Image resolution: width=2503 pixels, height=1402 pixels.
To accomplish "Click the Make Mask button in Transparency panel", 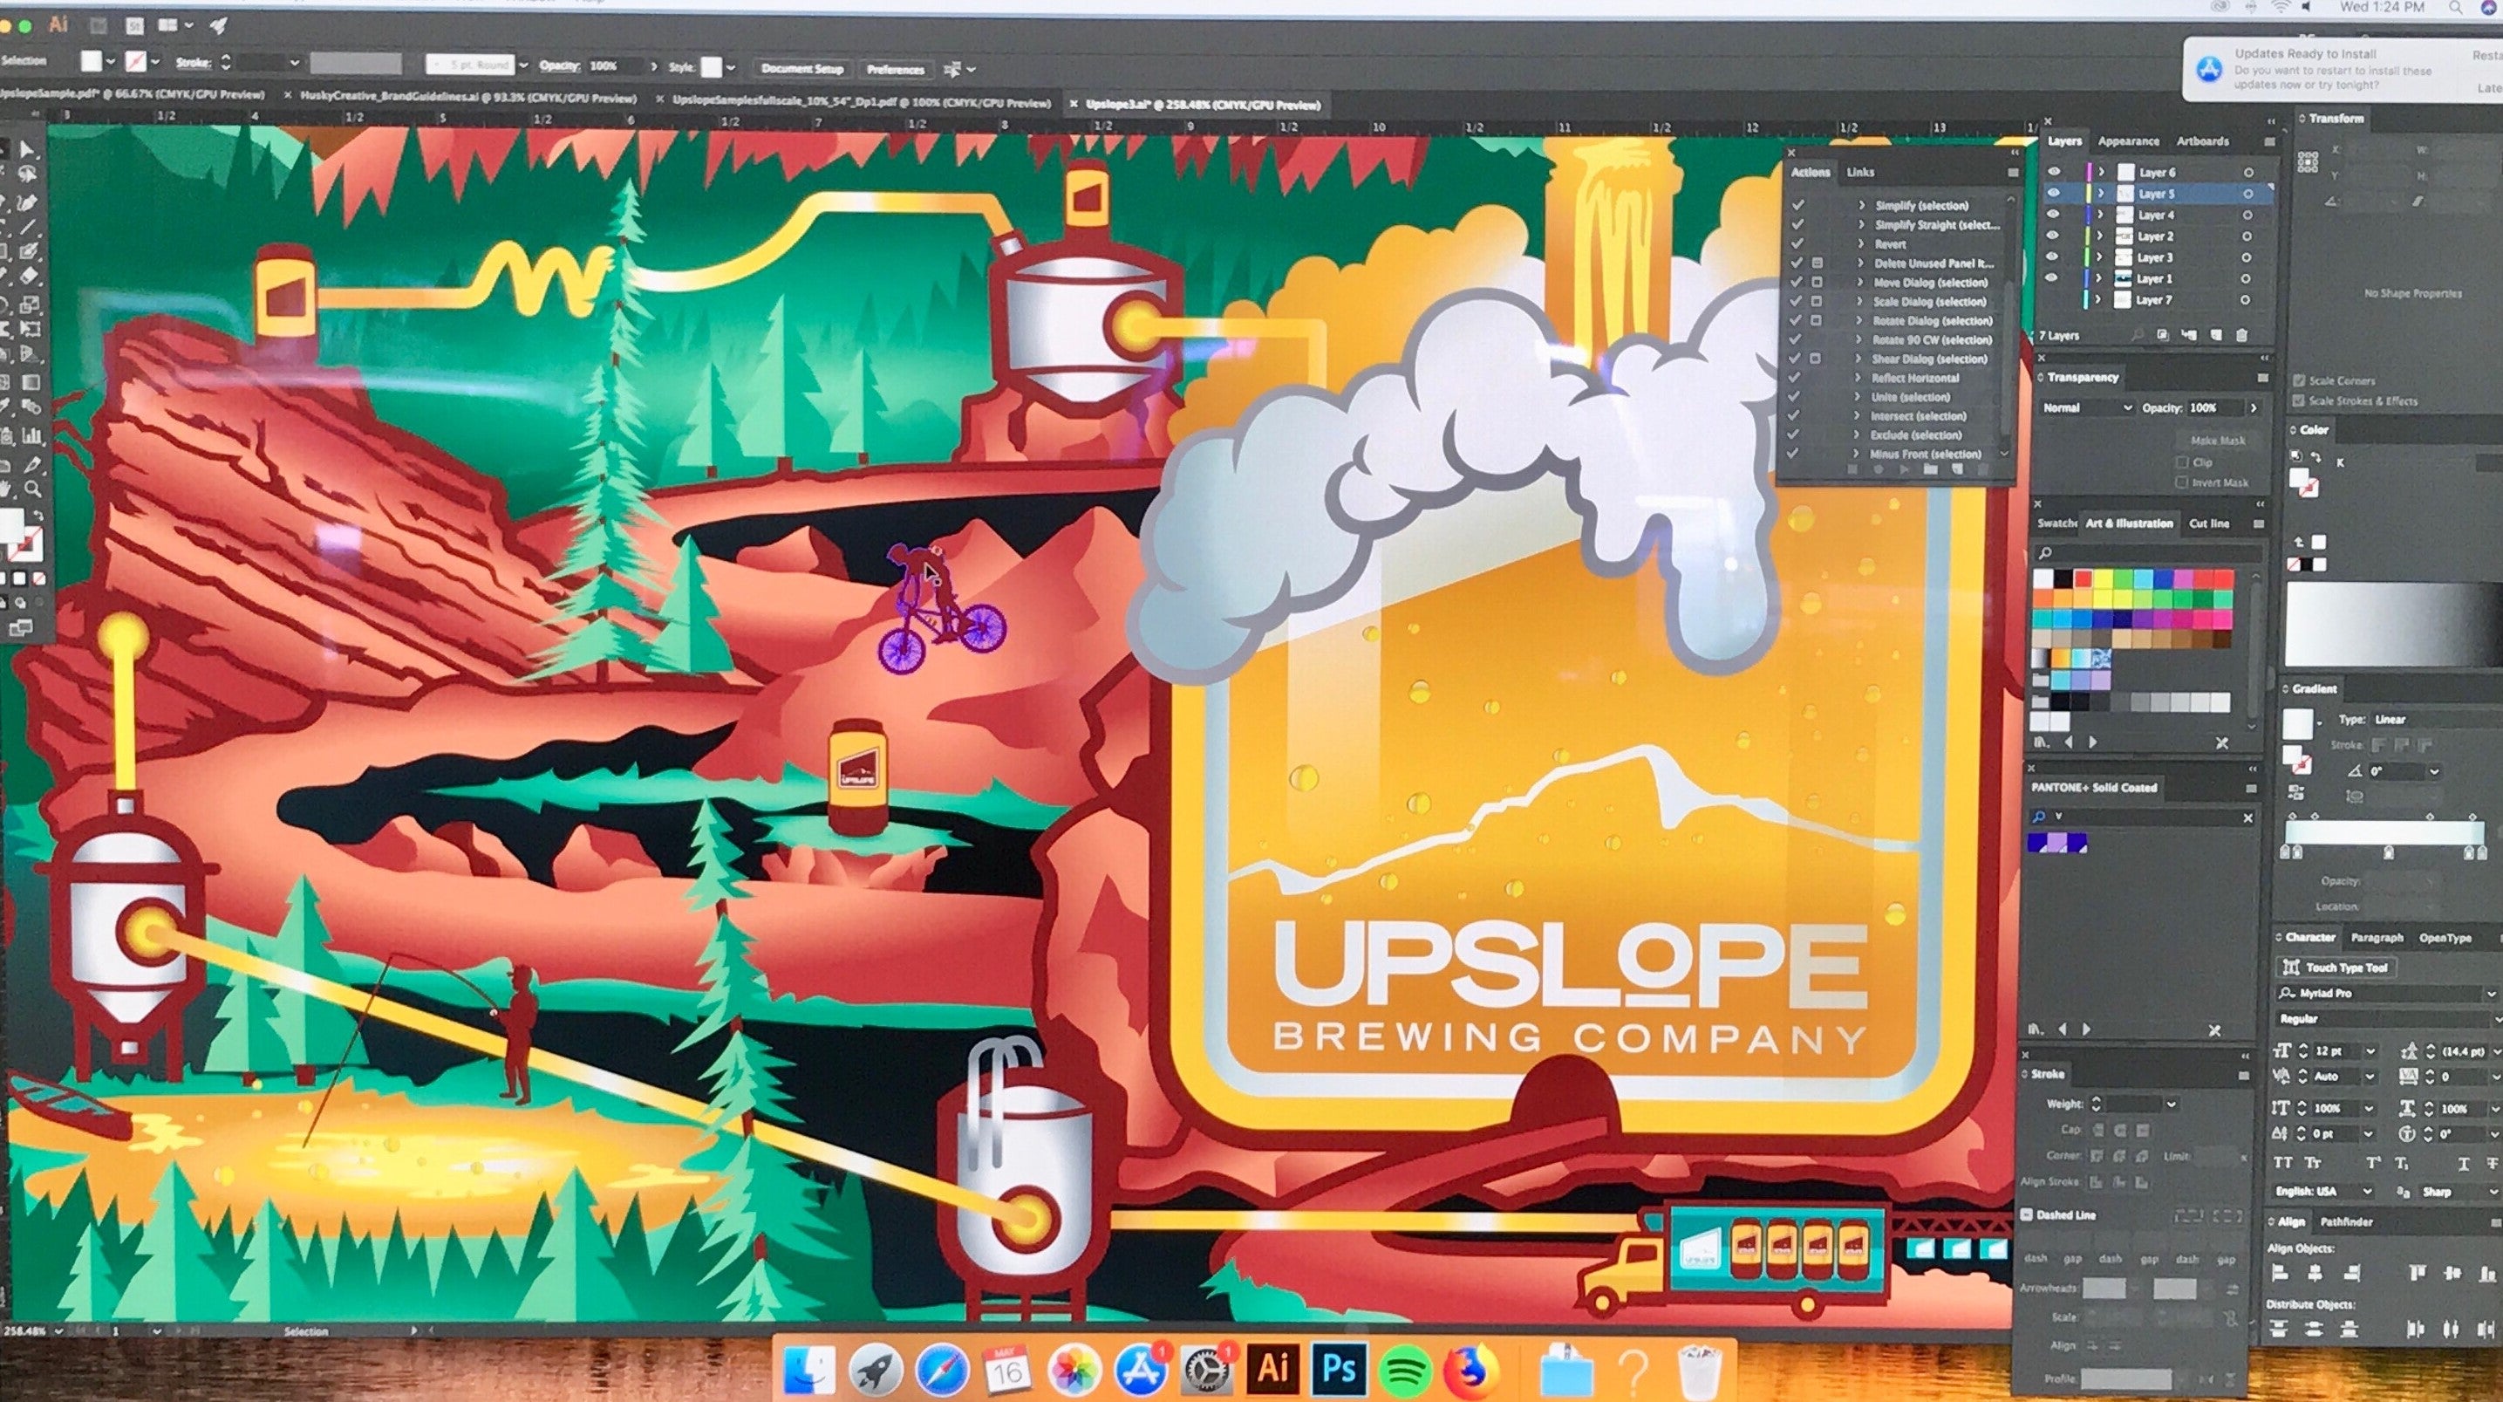I will pos(2220,441).
